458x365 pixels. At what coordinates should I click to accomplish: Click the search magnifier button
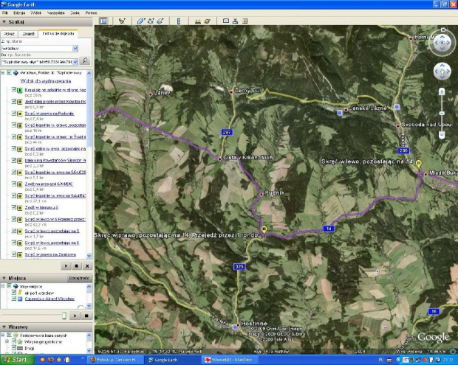click(85, 60)
